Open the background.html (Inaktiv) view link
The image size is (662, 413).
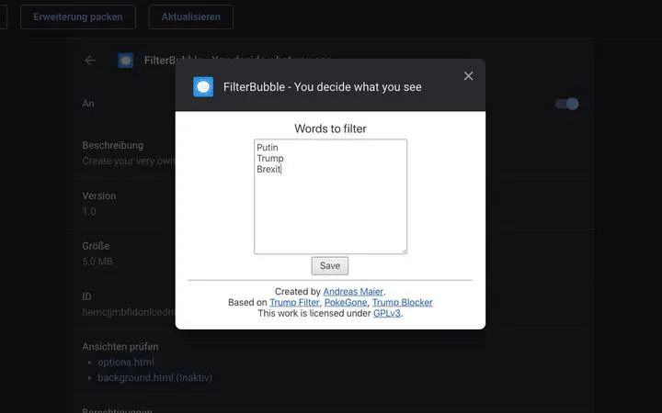[x=155, y=377]
